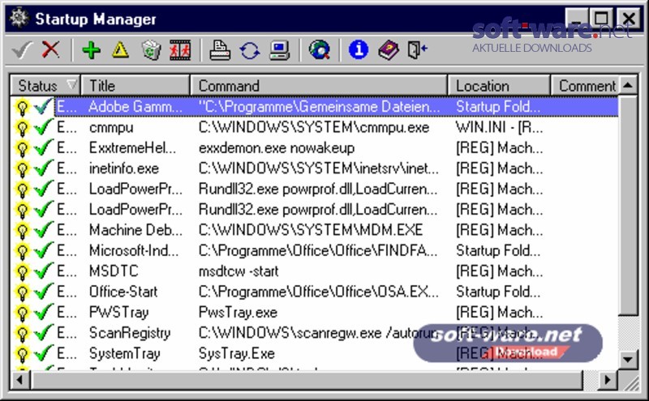The image size is (649, 401).
Task: Click the sort triangle in Status header
Action: (x=72, y=84)
